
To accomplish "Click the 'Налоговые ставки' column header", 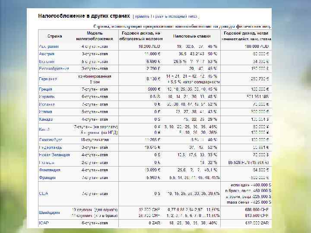I will click(x=192, y=36).
